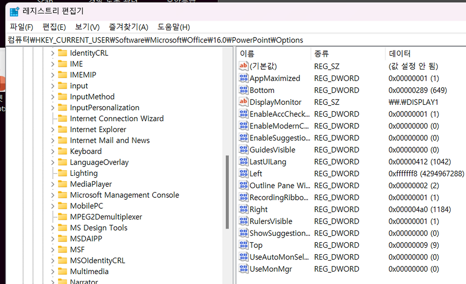Click the folder icon next to MSDAIPP
This screenshot has height=284, width=466.
tap(63, 238)
